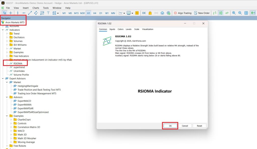Confirm with the OK button
Image resolution: width=257 pixels, height=149 pixels.
click(x=170, y=126)
